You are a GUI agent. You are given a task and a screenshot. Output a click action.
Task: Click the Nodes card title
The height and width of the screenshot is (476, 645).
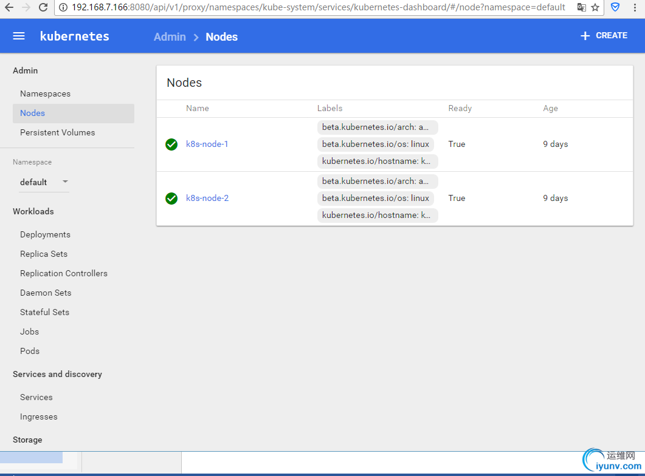(x=184, y=83)
